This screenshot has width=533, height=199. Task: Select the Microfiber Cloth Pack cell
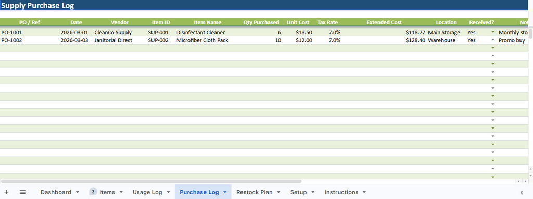[202, 40]
